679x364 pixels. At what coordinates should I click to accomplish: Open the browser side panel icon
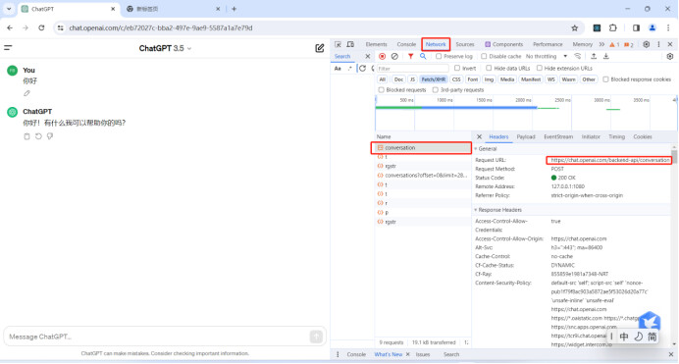(x=636, y=27)
